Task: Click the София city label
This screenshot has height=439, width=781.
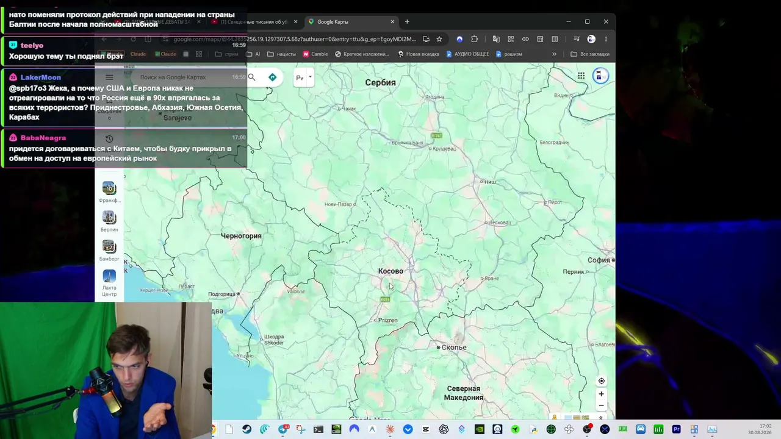Action: 599,260
